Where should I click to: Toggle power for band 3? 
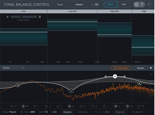[58, 106]
